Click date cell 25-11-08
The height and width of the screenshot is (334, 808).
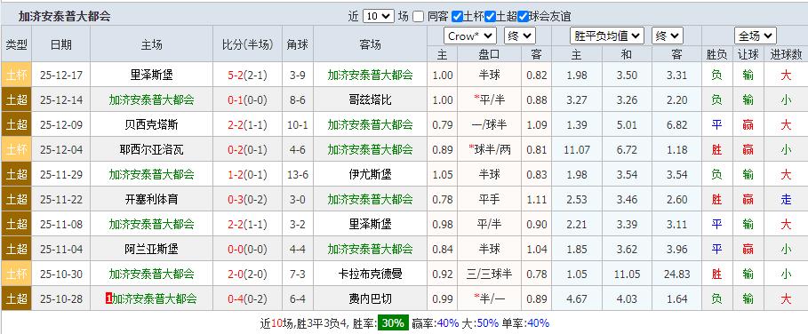click(x=61, y=224)
